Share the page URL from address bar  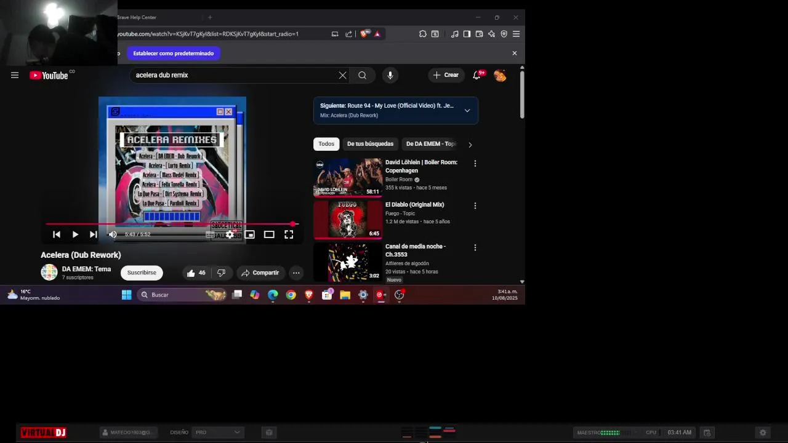coord(349,34)
